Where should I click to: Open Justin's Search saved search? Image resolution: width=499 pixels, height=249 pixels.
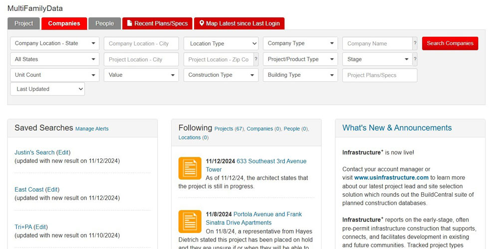pos(34,152)
